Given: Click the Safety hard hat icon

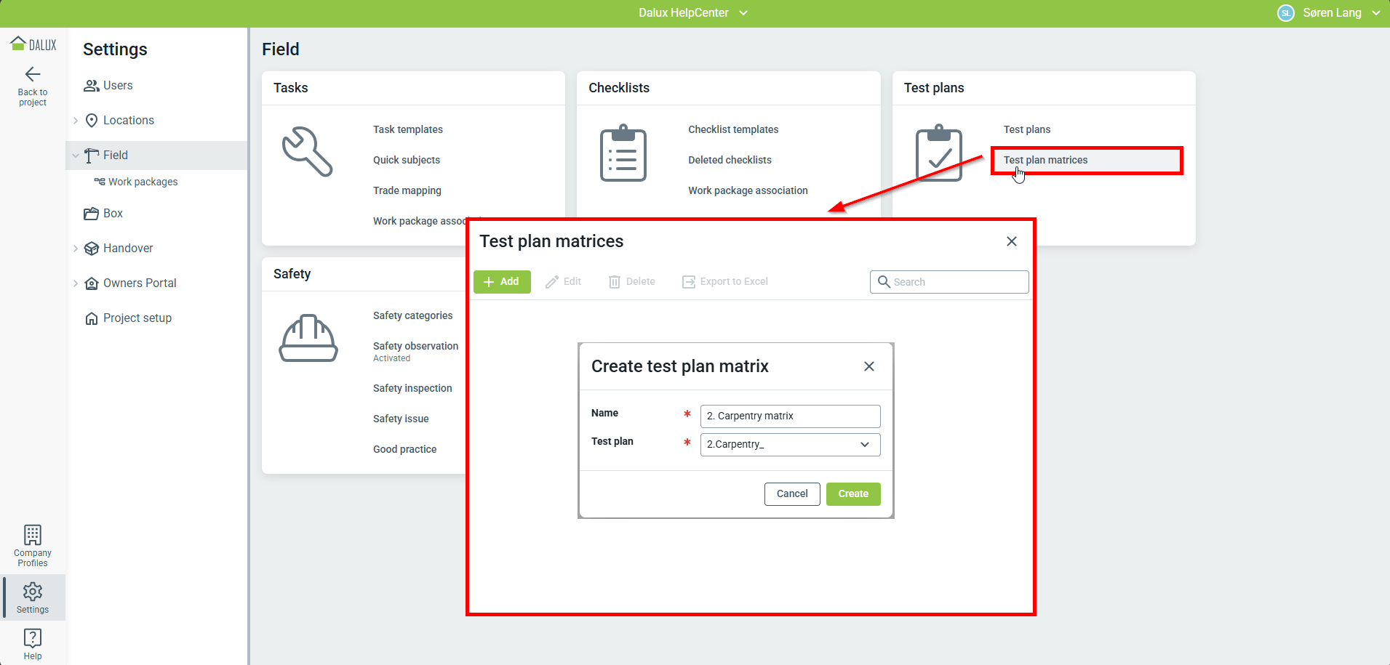Looking at the screenshot, I should click(308, 339).
